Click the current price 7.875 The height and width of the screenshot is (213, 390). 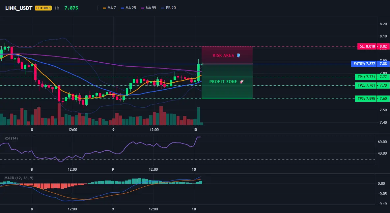click(x=71, y=8)
